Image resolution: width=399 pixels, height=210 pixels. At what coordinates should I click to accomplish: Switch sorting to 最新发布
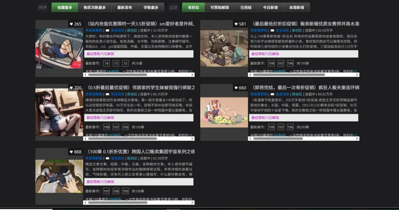124,8
